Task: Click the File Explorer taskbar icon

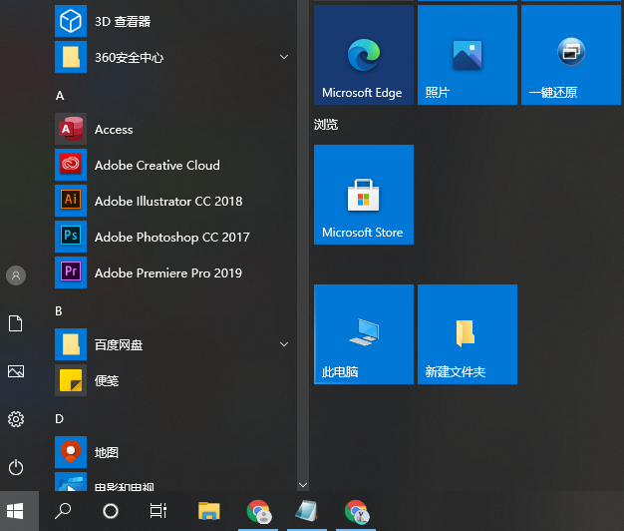Action: pos(208,511)
